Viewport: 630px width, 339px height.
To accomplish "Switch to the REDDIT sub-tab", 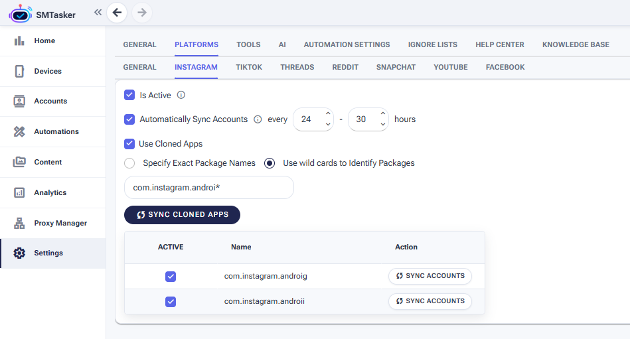I will [345, 67].
